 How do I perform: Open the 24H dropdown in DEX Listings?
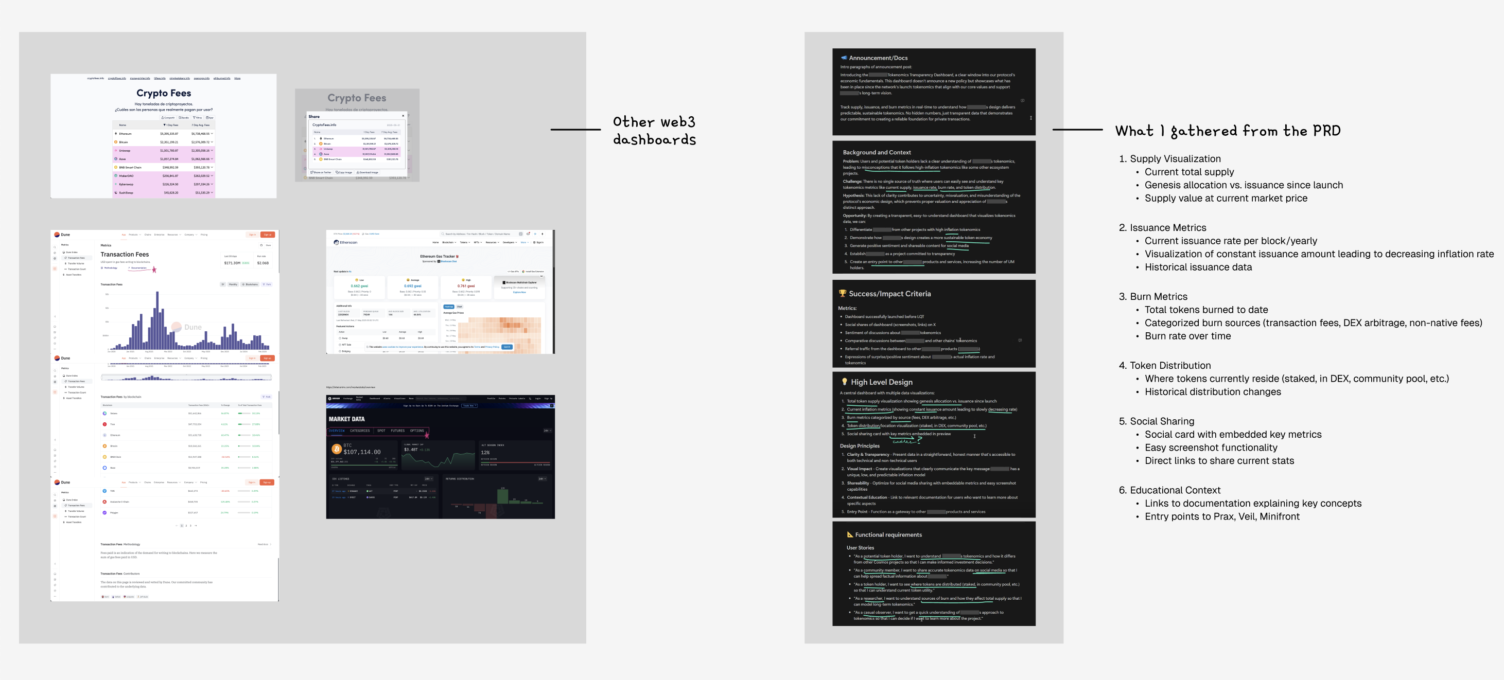click(x=429, y=479)
